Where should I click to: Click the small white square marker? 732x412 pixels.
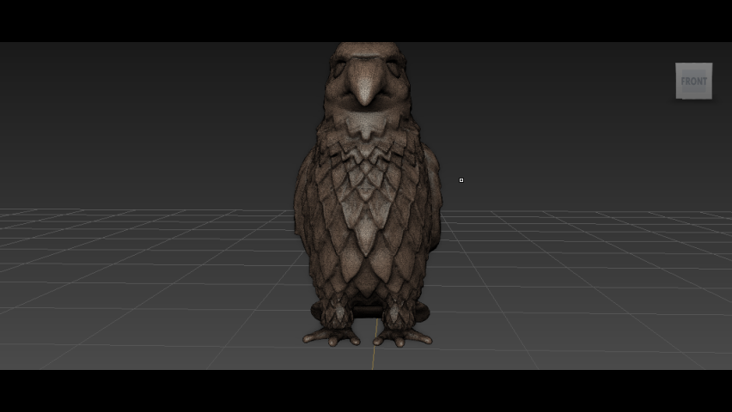(461, 180)
